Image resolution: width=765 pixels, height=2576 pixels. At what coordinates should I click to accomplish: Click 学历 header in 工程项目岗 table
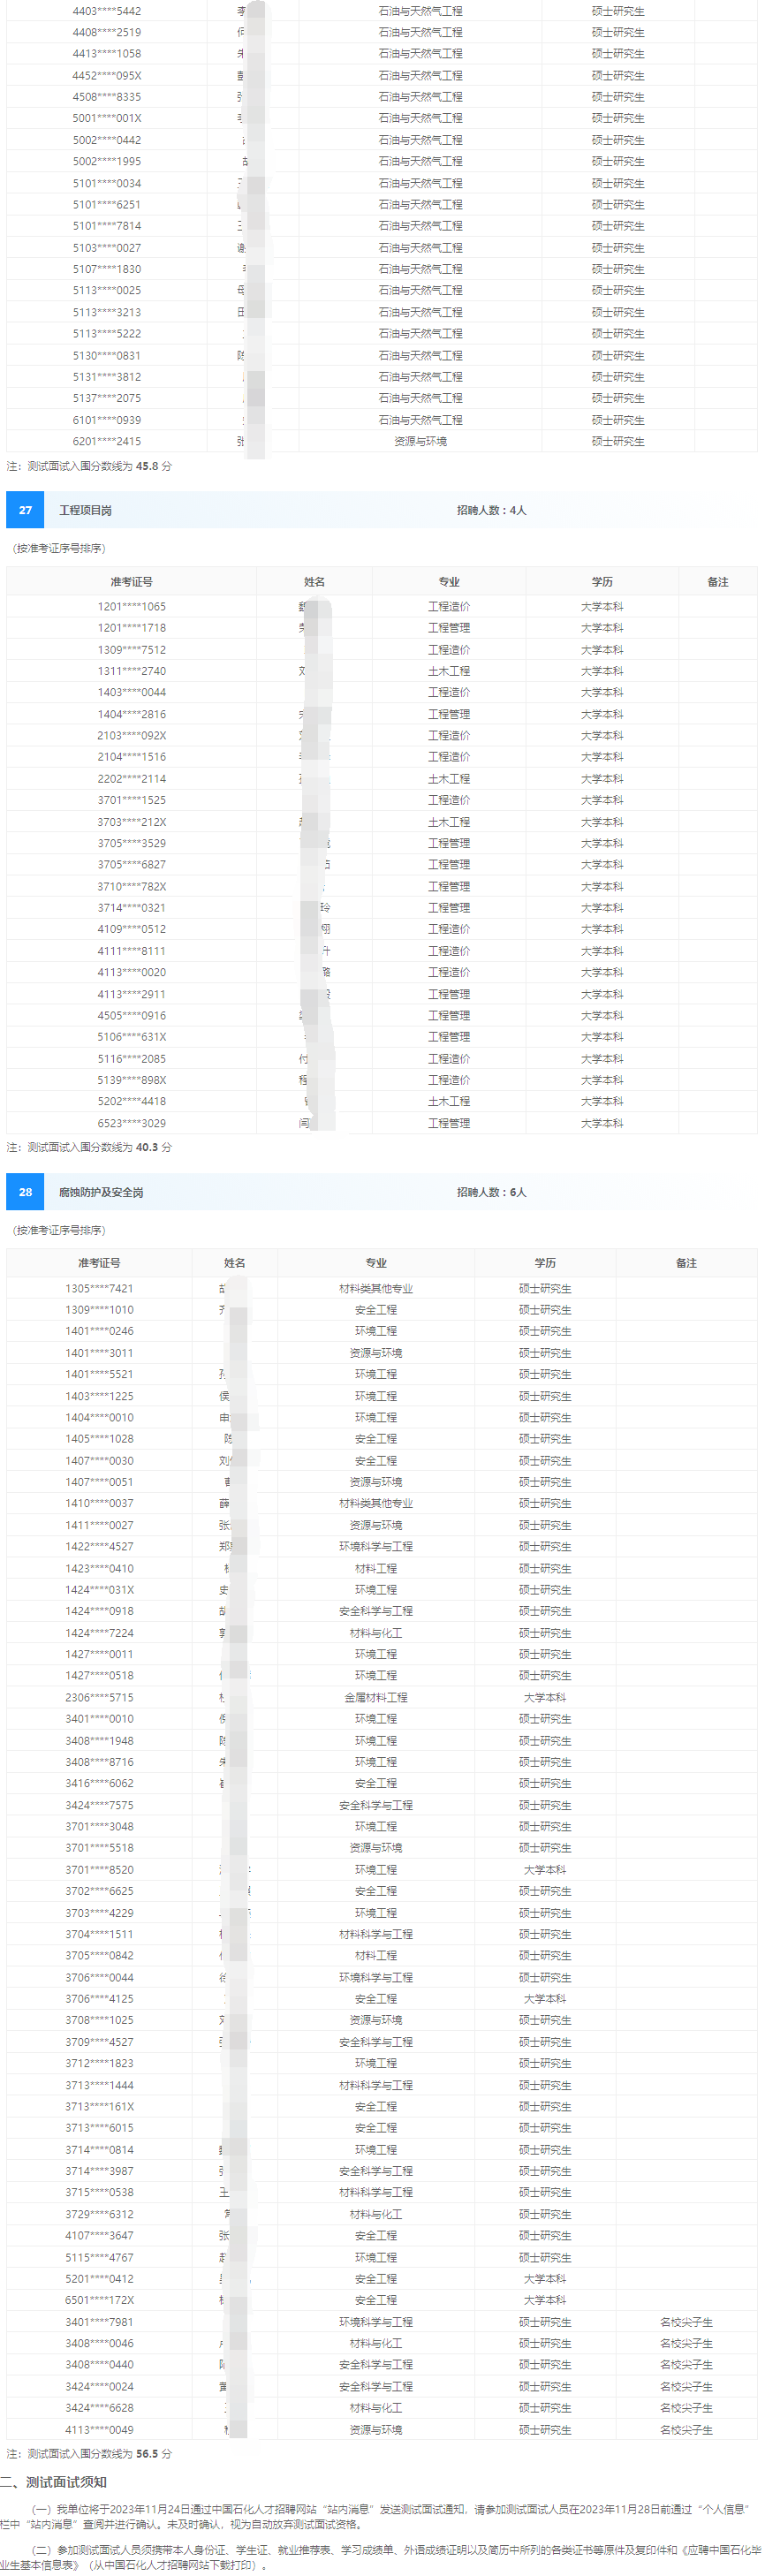(x=602, y=582)
